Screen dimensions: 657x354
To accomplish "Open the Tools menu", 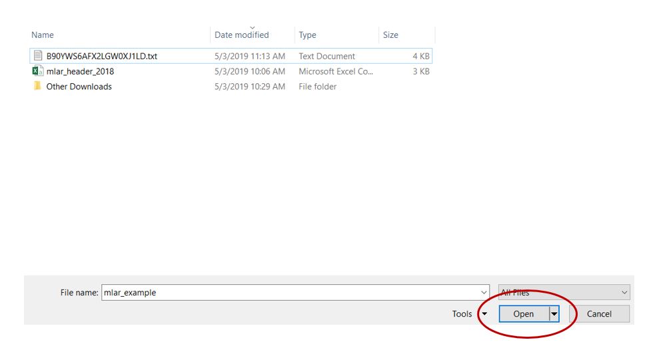I will click(x=469, y=314).
